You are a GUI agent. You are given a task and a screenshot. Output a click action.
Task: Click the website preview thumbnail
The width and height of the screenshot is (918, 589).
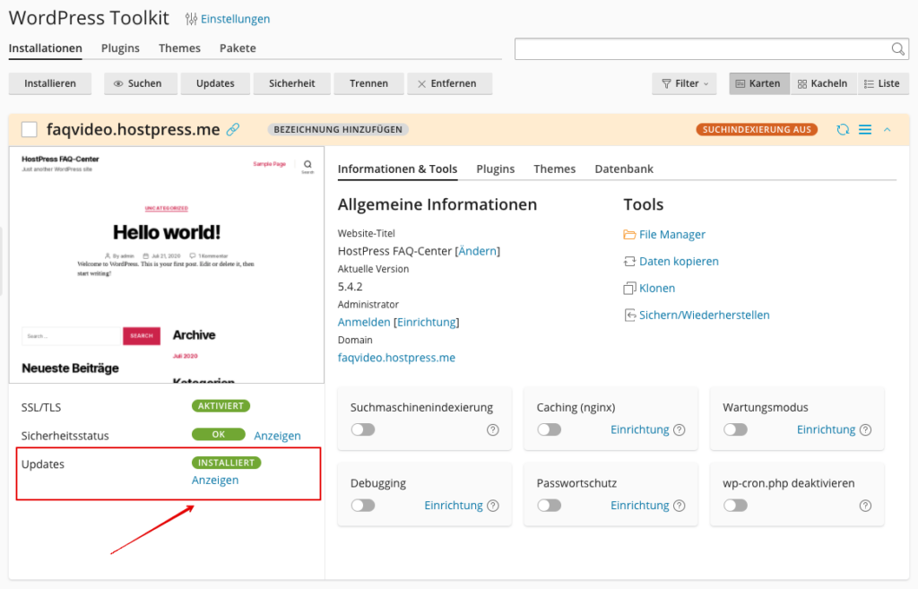tap(166, 265)
